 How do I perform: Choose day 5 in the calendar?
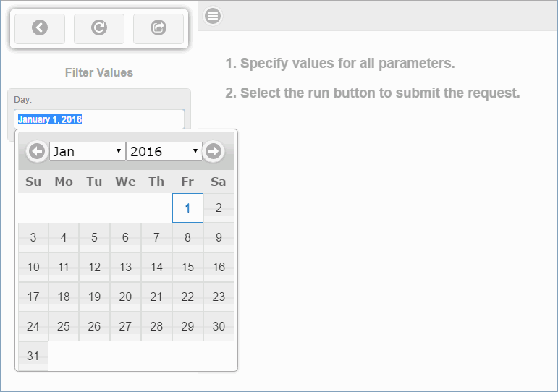(94, 238)
